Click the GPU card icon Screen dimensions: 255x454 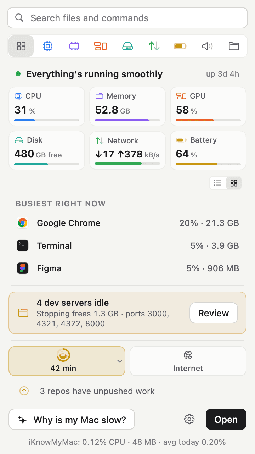coord(181,96)
